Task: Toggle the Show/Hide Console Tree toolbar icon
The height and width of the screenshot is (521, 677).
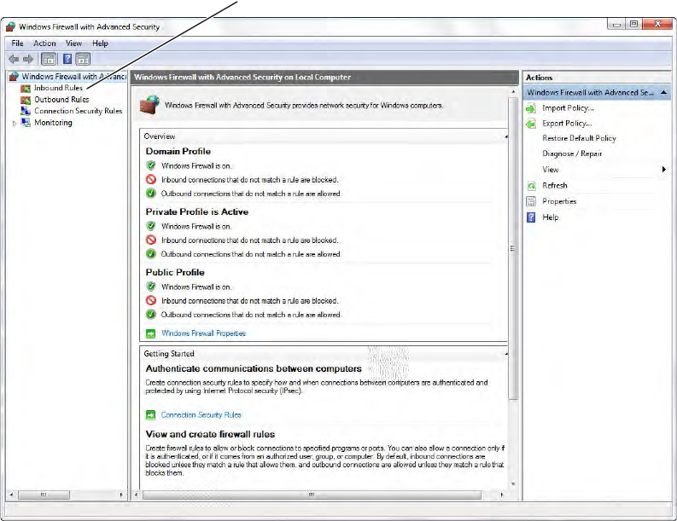Action: [x=49, y=59]
